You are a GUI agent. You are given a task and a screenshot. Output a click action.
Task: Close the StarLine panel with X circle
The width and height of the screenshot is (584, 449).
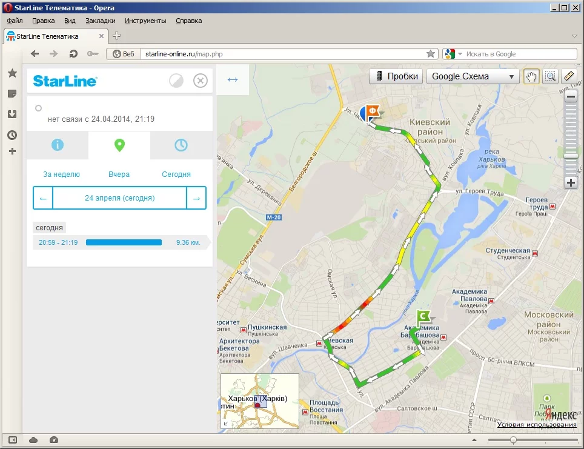[201, 81]
